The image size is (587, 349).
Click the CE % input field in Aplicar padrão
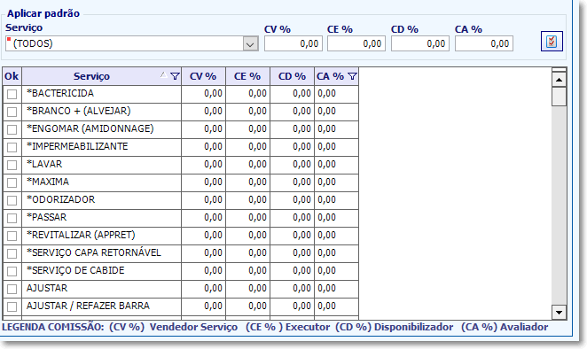pyautogui.click(x=356, y=43)
